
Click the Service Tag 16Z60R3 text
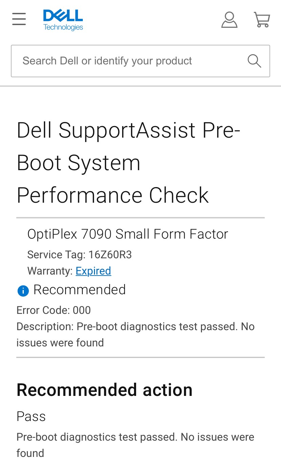pos(79,255)
